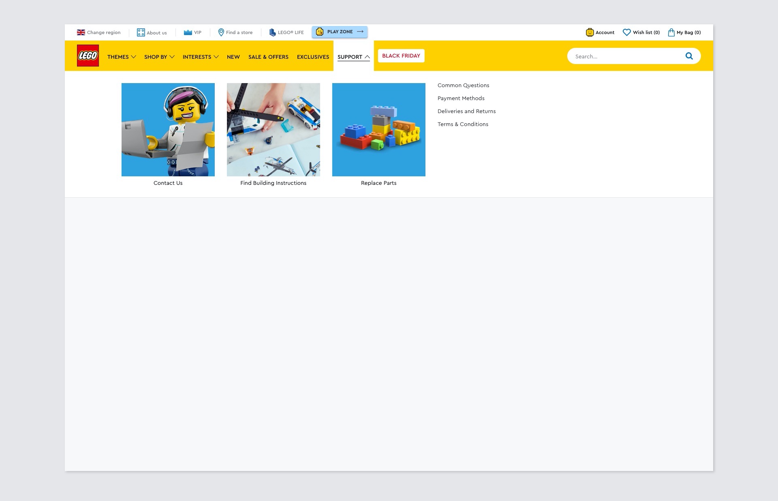Go to the New section
This screenshot has width=778, height=501.
coord(233,57)
